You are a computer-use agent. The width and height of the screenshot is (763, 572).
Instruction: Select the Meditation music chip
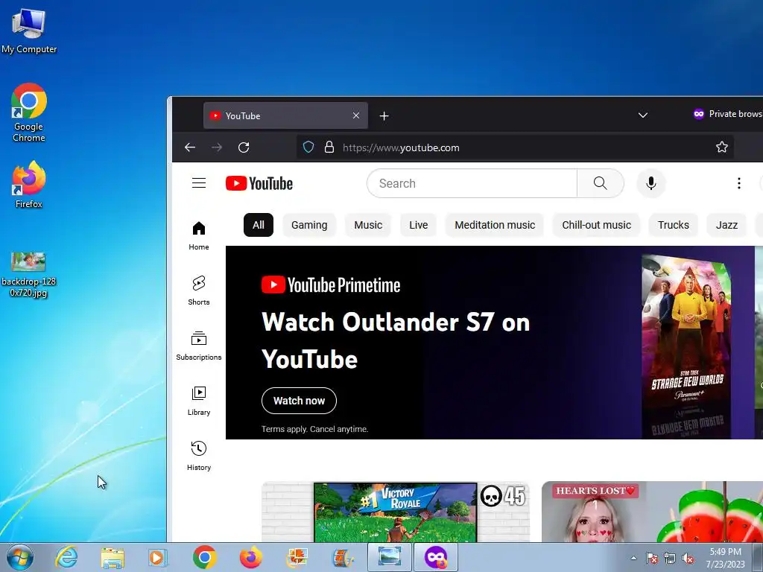tap(495, 225)
